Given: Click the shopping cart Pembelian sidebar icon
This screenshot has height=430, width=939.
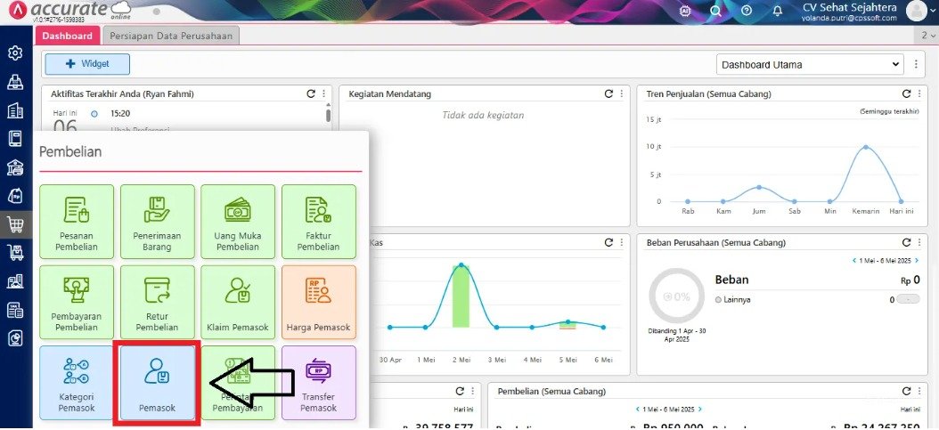Looking at the screenshot, I should (15, 225).
